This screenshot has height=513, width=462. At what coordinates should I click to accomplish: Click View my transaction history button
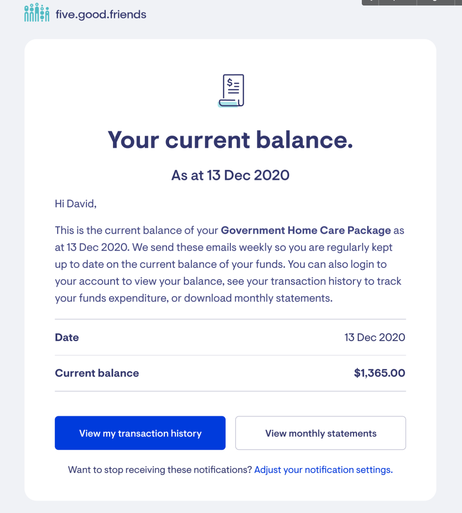tap(140, 433)
